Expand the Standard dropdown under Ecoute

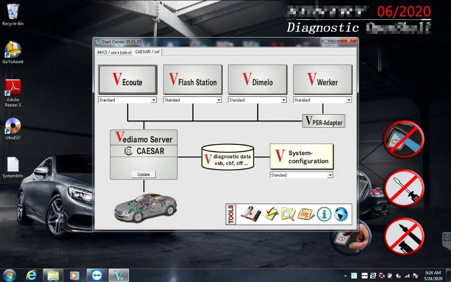tap(154, 100)
